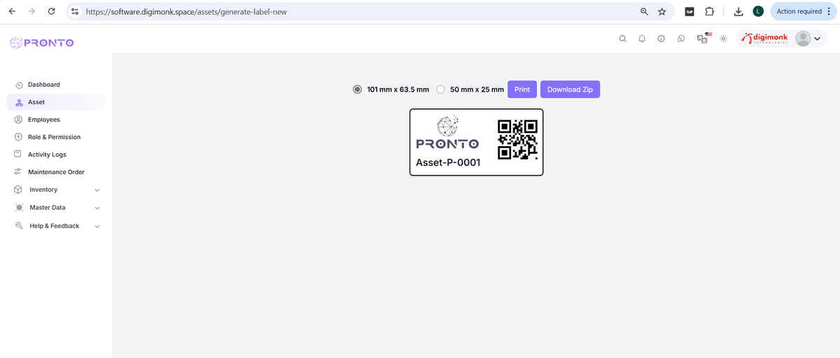Click the support headset icon
The width and height of the screenshot is (840, 358).
(681, 39)
